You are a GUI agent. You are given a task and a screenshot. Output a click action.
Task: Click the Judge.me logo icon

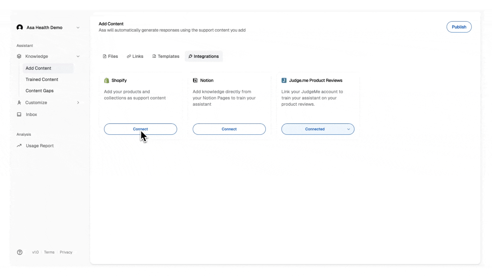coord(284,80)
